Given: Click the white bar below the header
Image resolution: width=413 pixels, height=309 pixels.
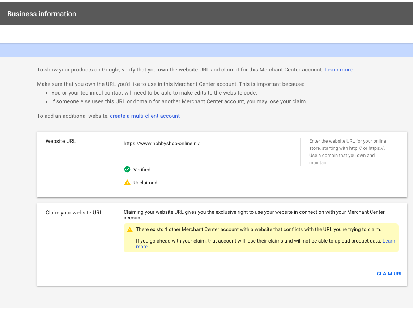Looking at the screenshot, I should pyautogui.click(x=206, y=34).
